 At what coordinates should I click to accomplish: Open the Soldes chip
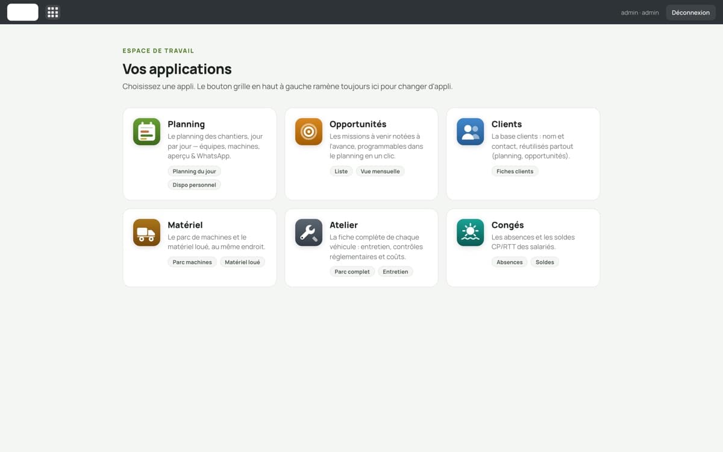545,262
